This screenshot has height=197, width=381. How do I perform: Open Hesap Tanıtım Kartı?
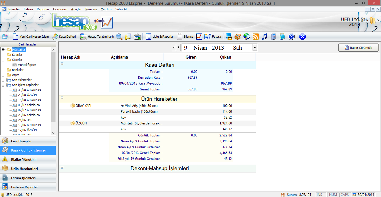point(97,37)
